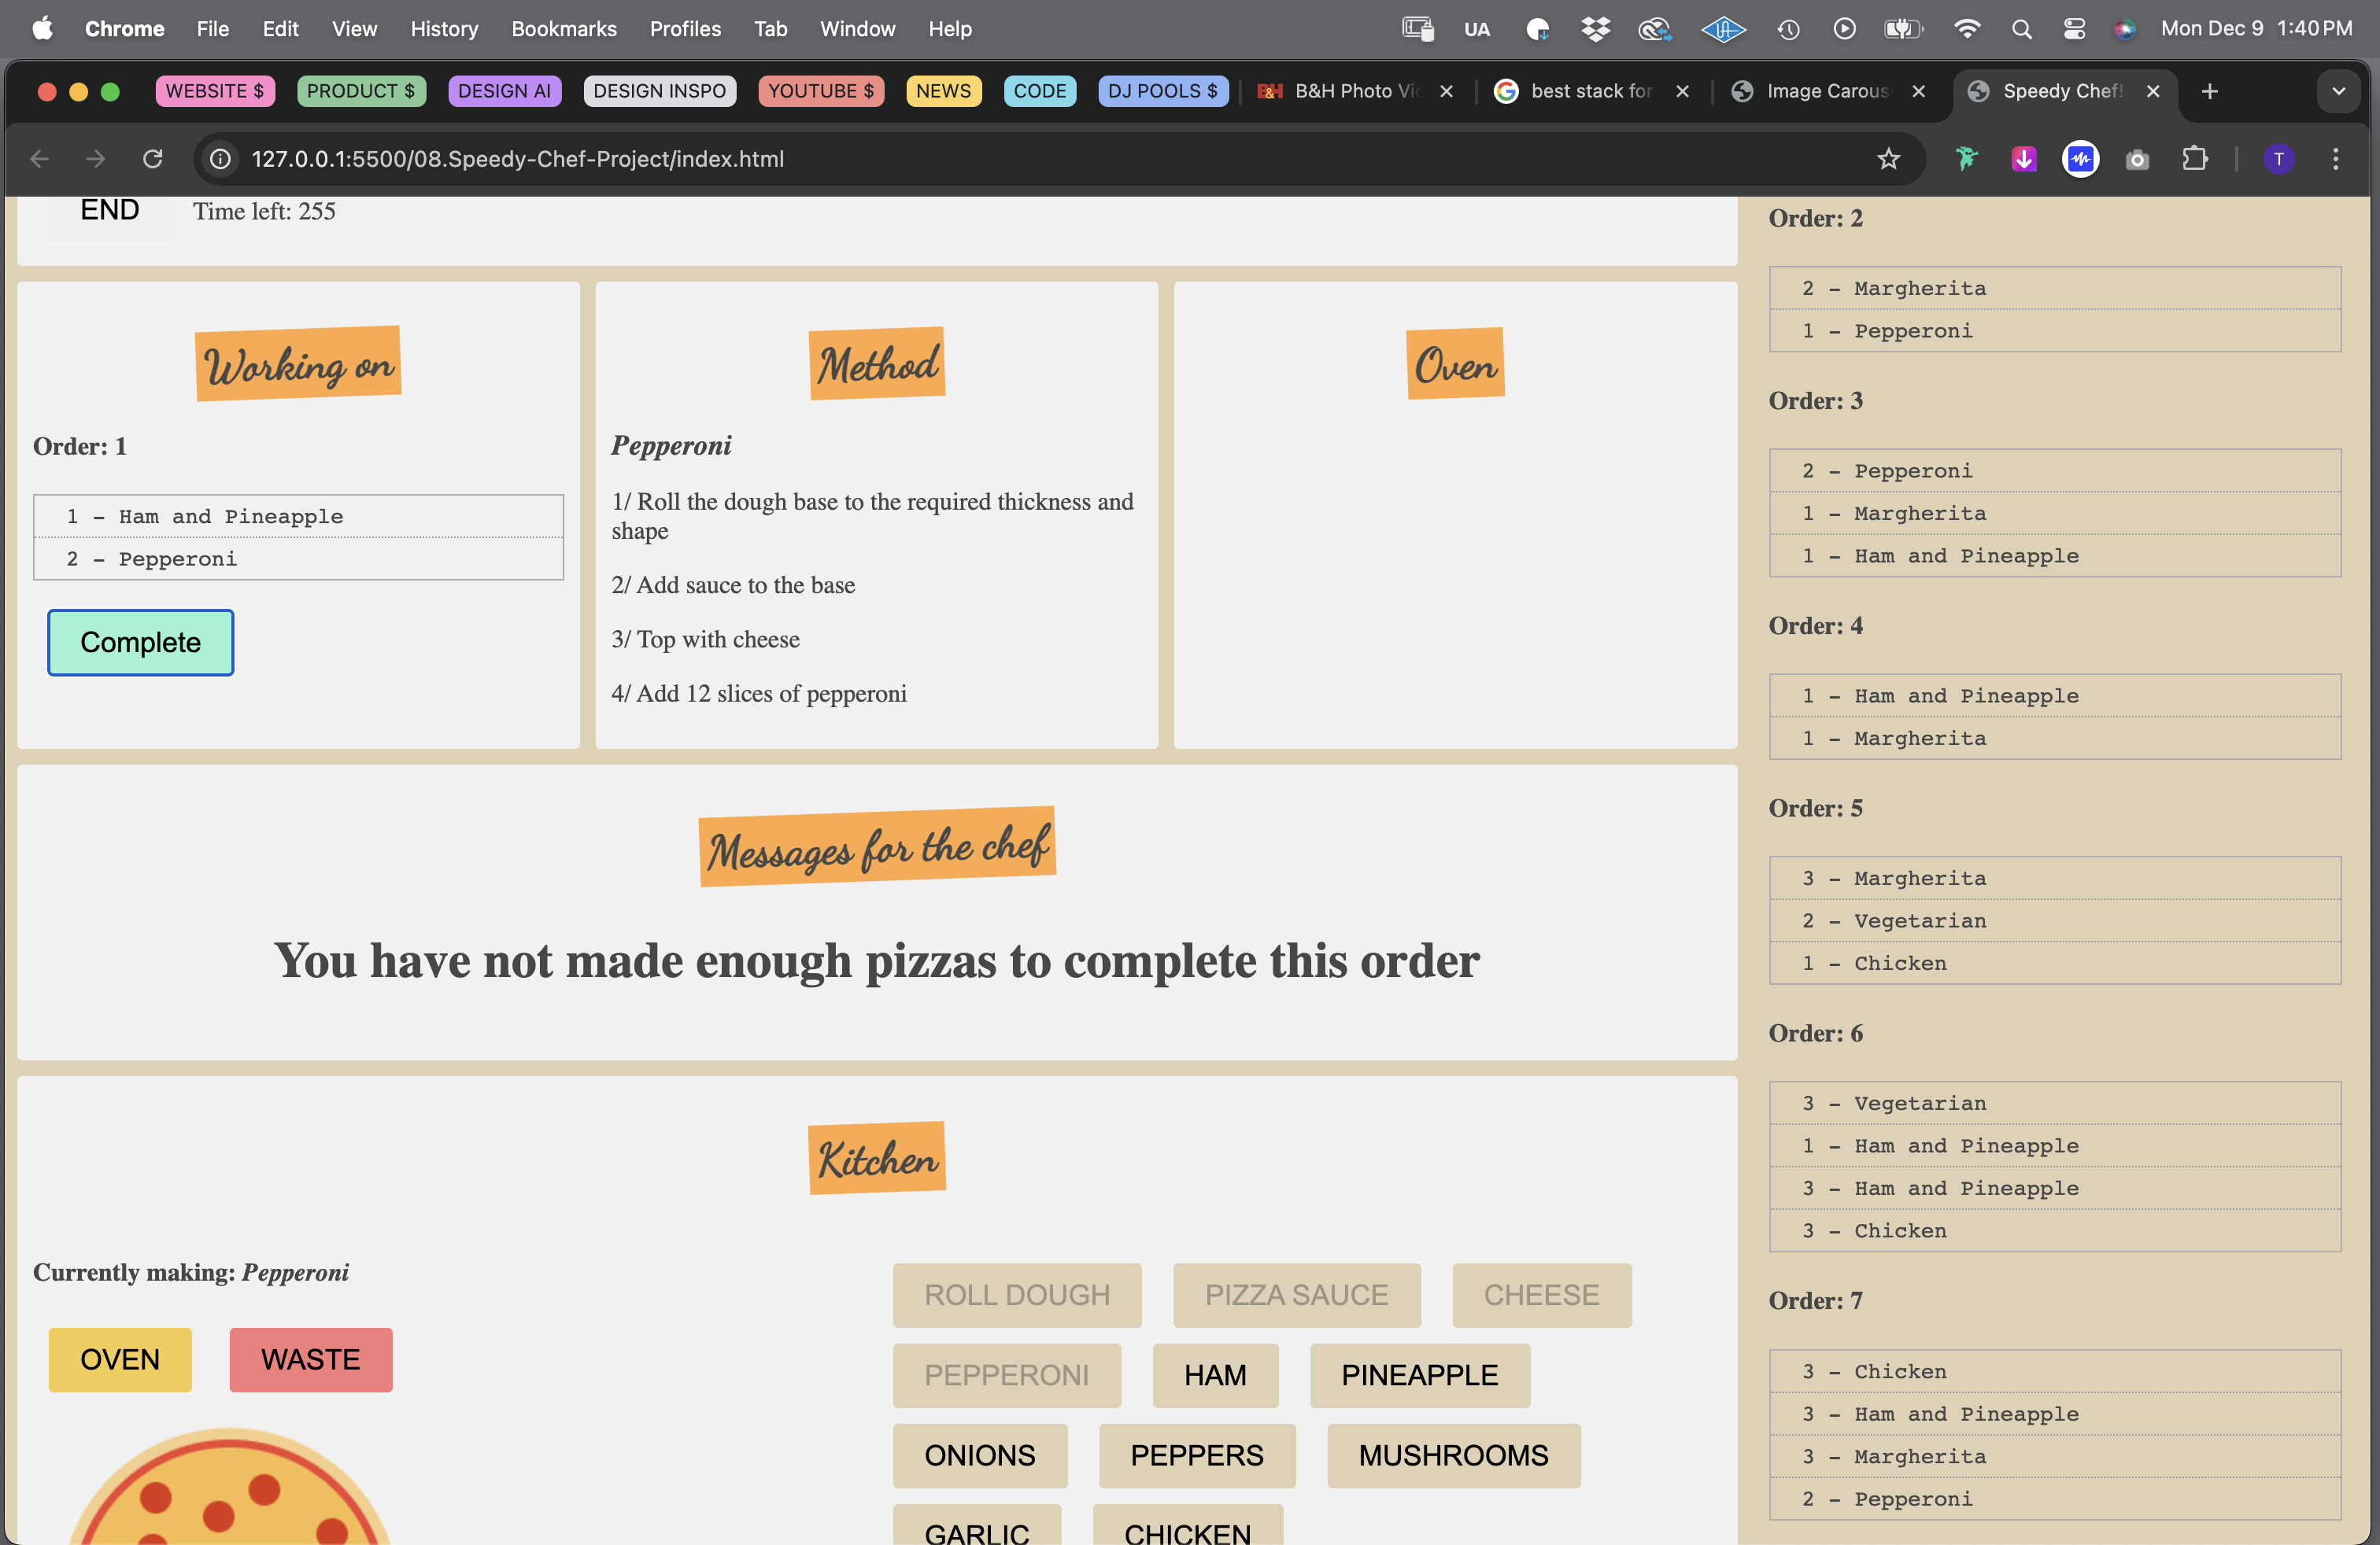The image size is (2380, 1545).
Task: Open the DJ POOLS $ tab group
Action: coord(1163,91)
